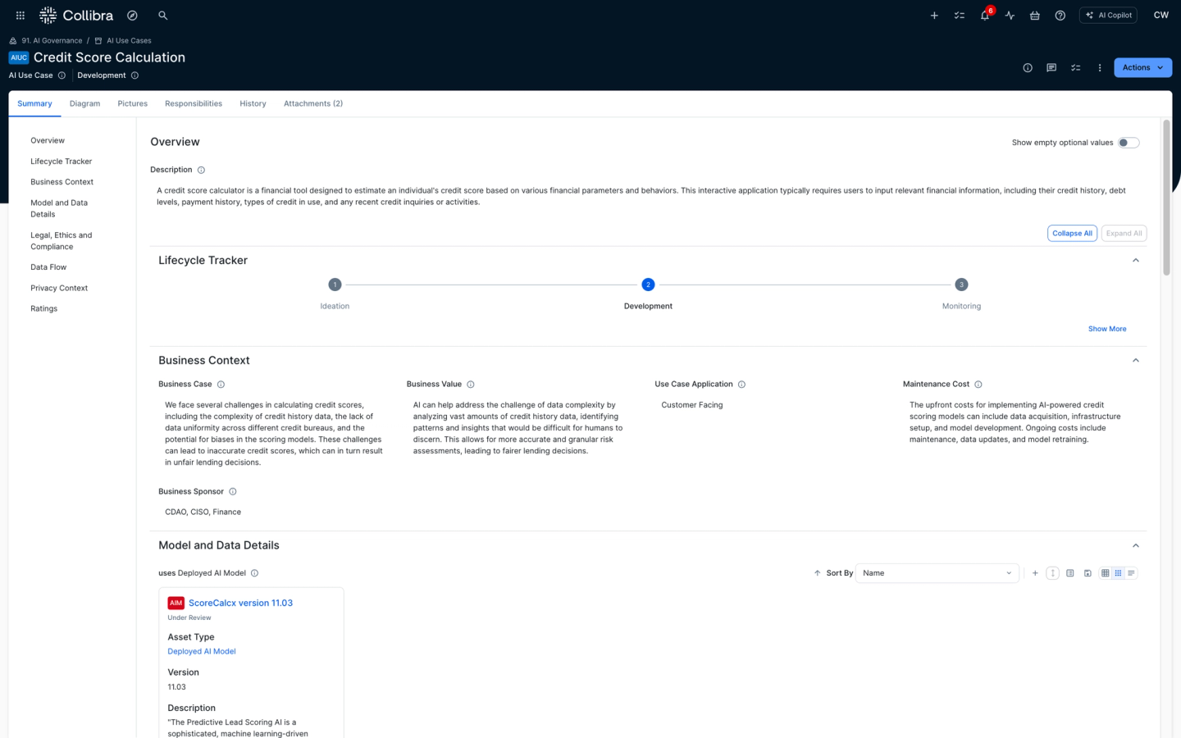Open the help question mark icon
Image resolution: width=1181 pixels, height=738 pixels.
tap(1060, 15)
